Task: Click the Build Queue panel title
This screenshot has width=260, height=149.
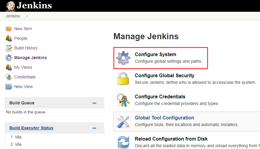Action: (22, 103)
